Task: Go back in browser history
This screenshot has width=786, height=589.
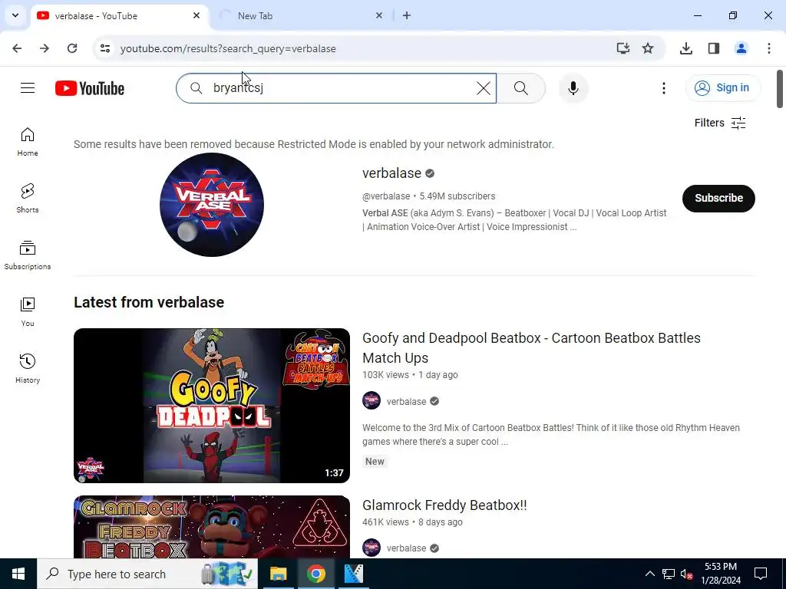Action: (x=17, y=48)
